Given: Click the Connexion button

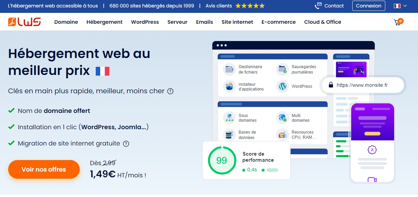Looking at the screenshot, I should [369, 6].
